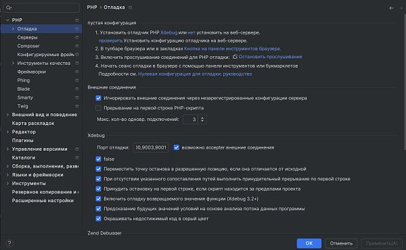Toggle the false checkbox under Xdebug
The height and width of the screenshot is (250, 406).
point(98,159)
